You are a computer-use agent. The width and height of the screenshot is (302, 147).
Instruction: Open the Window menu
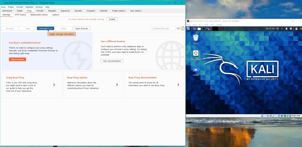pos(39,7)
